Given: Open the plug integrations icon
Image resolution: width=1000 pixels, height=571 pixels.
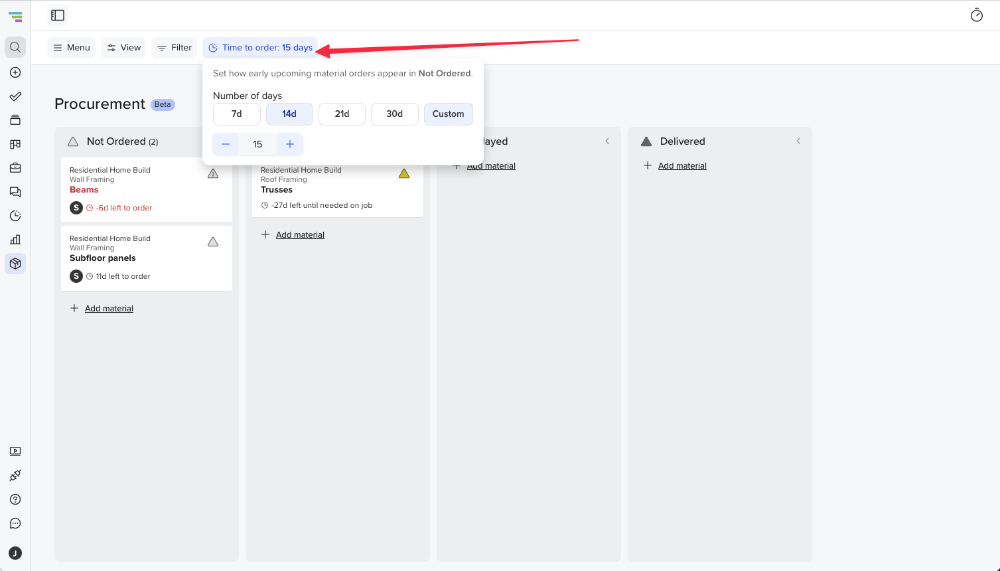Looking at the screenshot, I should pos(15,475).
